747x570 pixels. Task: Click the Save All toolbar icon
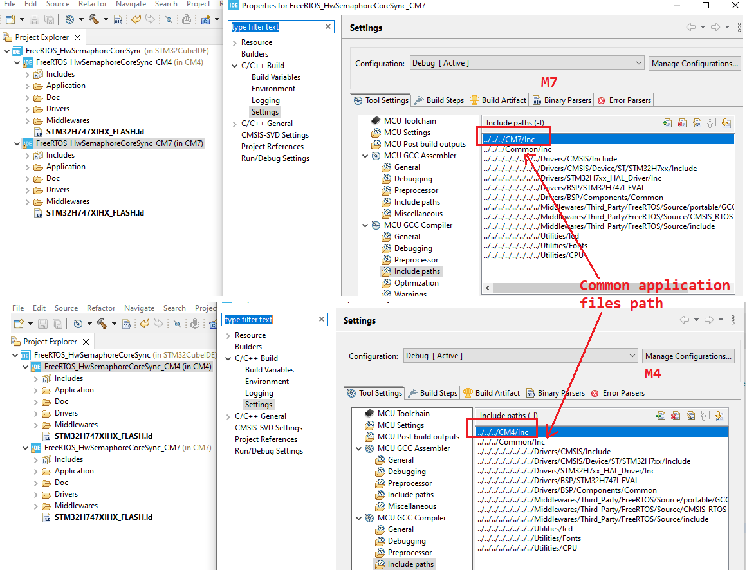point(50,19)
